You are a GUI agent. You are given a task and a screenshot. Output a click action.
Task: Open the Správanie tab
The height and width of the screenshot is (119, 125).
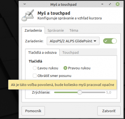click(56, 31)
